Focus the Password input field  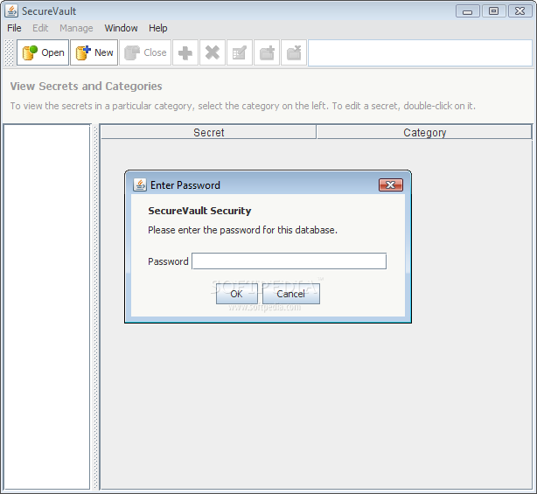(289, 261)
